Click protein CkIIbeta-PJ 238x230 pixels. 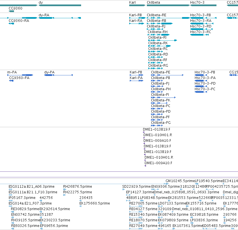157,86
